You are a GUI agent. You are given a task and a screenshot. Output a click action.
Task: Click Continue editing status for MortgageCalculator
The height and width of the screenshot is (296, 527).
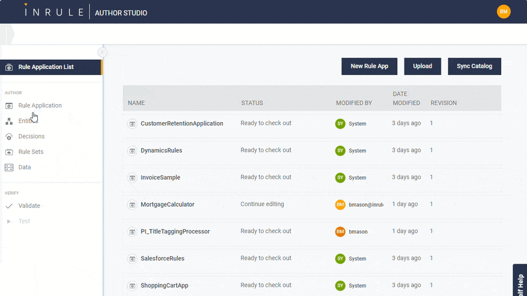(262, 204)
